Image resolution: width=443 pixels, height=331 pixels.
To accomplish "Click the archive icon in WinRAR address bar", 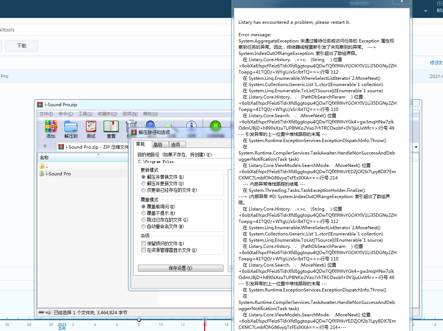I will coord(61,147).
